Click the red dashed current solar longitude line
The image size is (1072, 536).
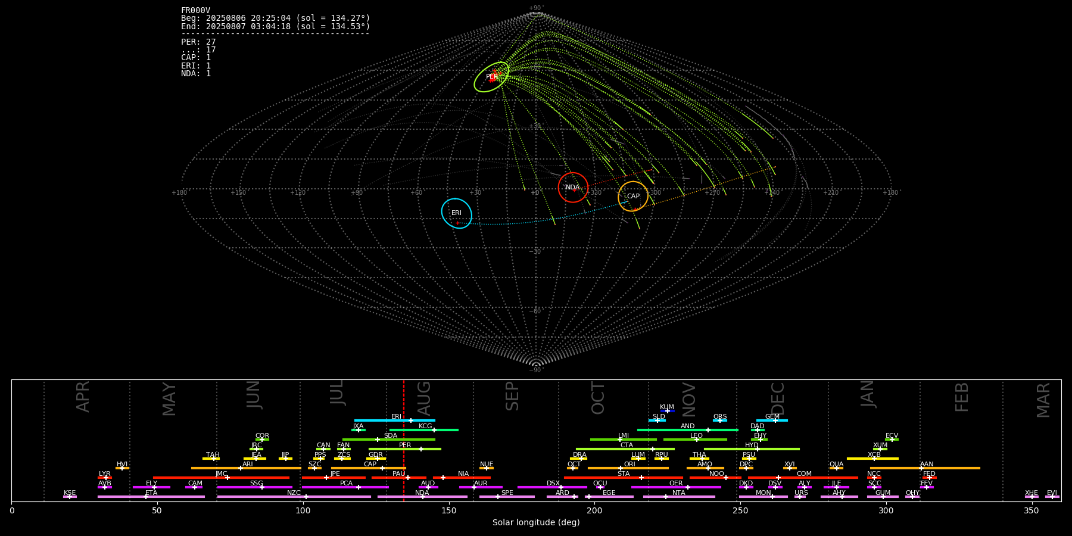(x=404, y=440)
